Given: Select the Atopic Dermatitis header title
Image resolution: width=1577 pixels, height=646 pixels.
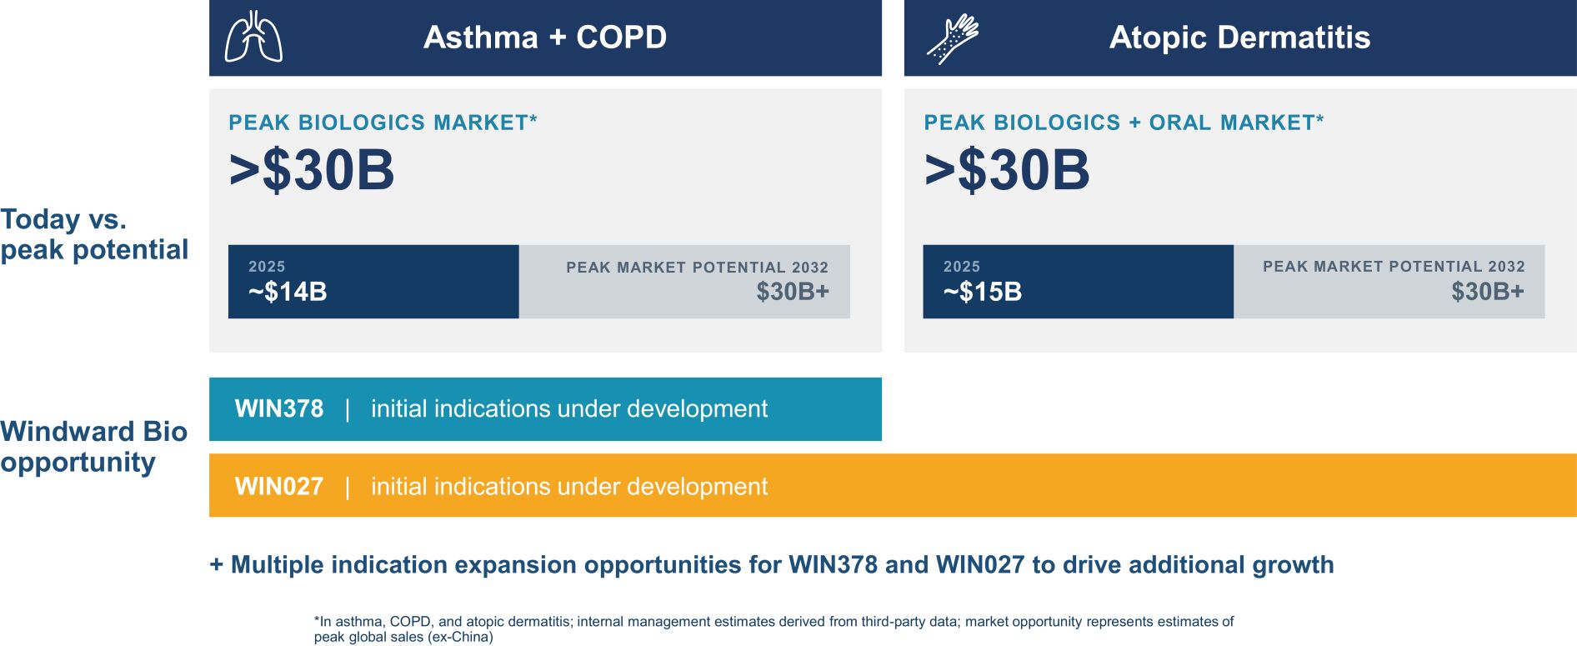Looking at the screenshot, I should coord(1239,38).
